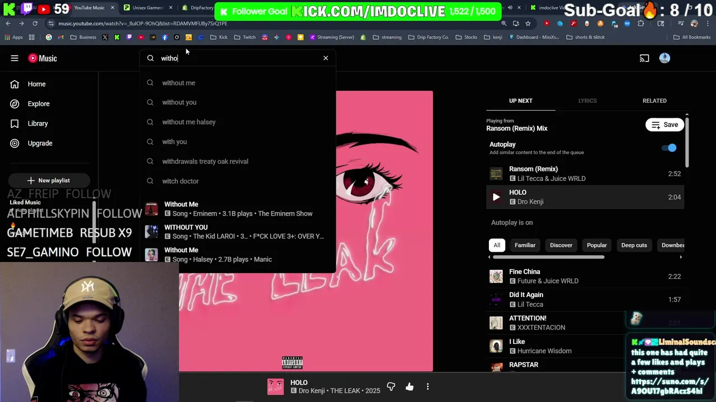
Task: Select suggestion 'without me halsey'
Action: [238, 122]
